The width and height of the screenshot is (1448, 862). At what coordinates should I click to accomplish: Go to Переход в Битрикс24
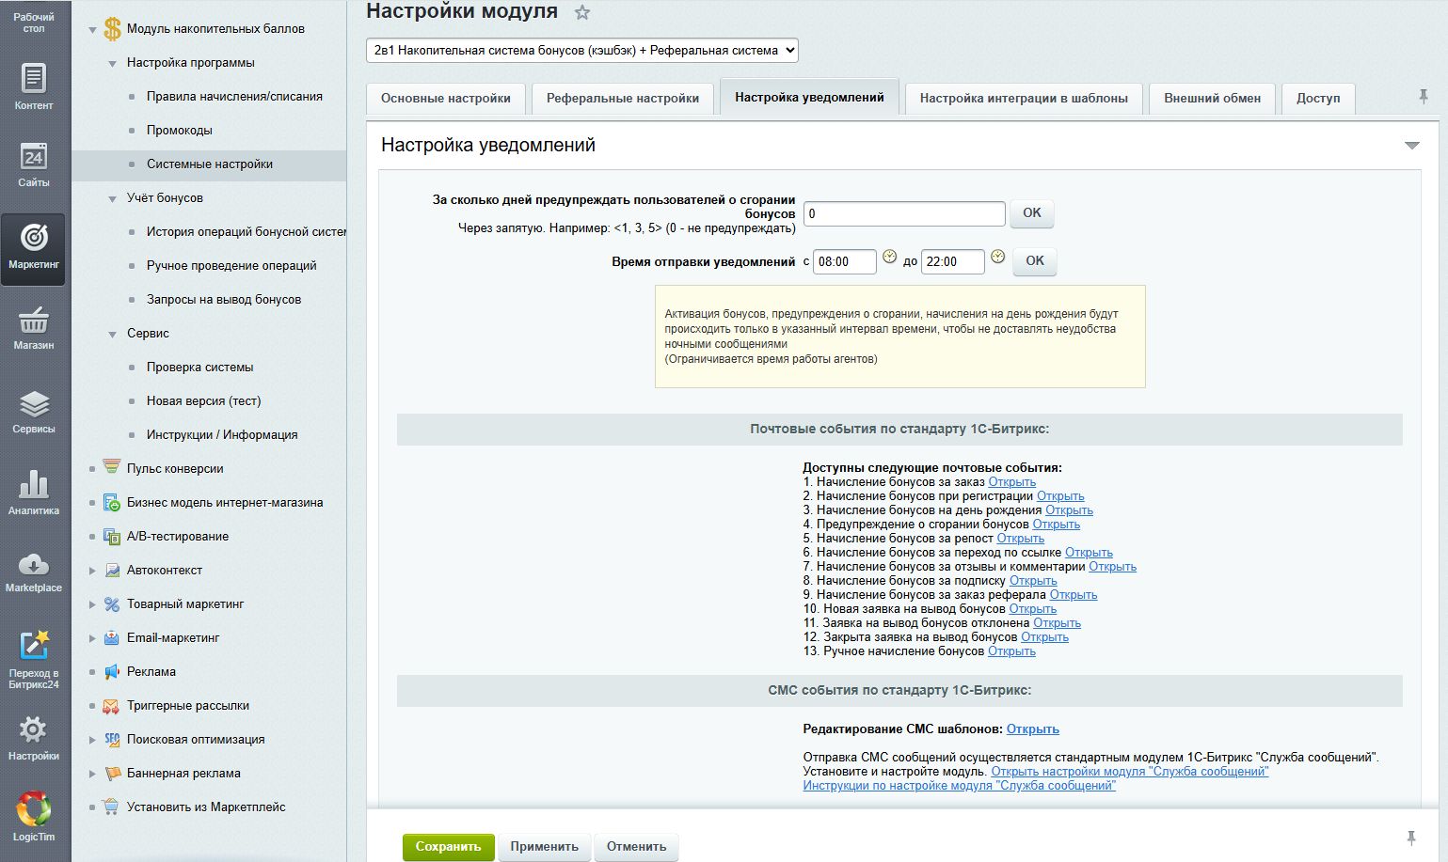point(34,658)
